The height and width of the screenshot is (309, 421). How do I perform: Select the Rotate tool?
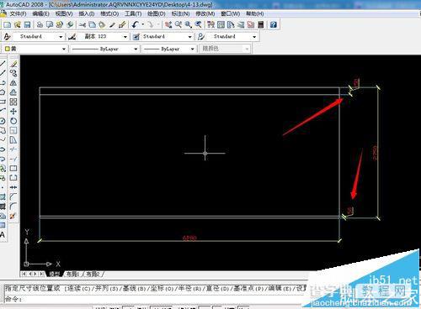(13, 121)
